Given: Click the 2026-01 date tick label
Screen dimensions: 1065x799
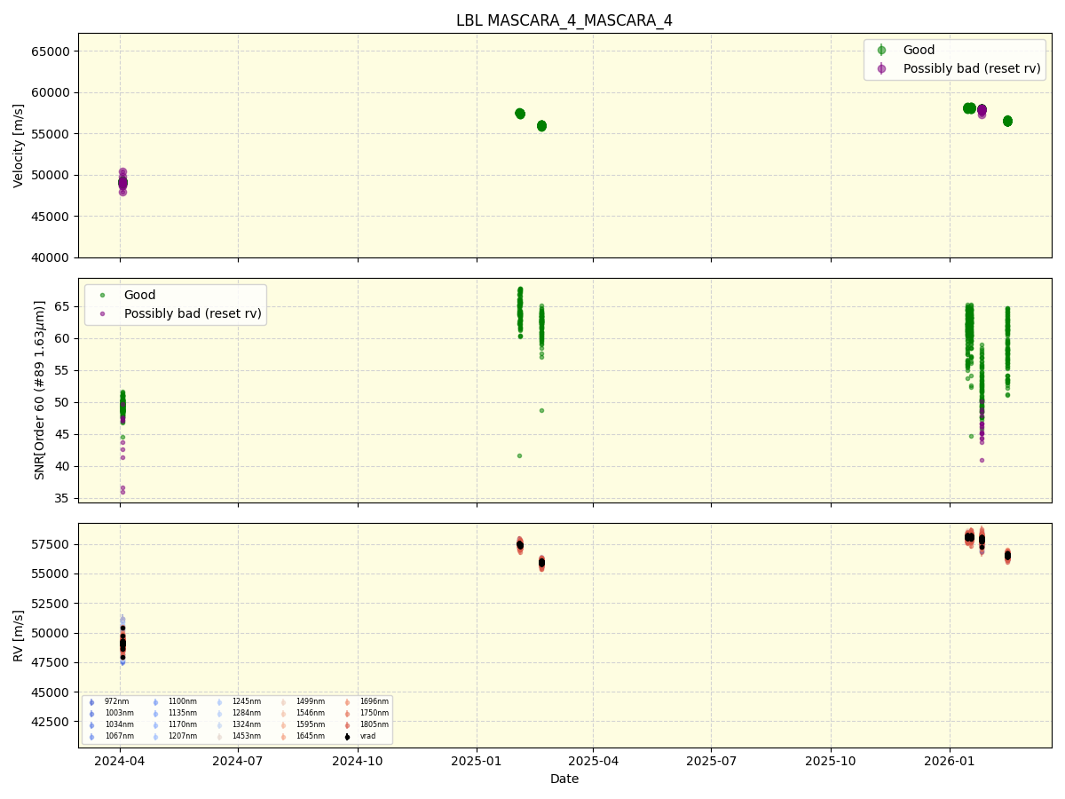Looking at the screenshot, I should click(x=950, y=761).
